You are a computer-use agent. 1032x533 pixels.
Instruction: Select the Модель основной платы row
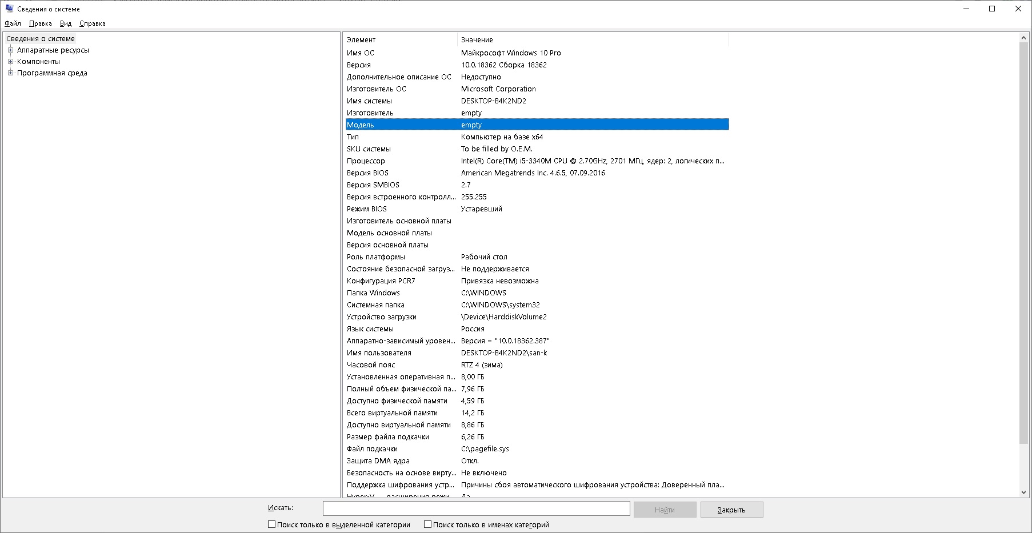(537, 233)
